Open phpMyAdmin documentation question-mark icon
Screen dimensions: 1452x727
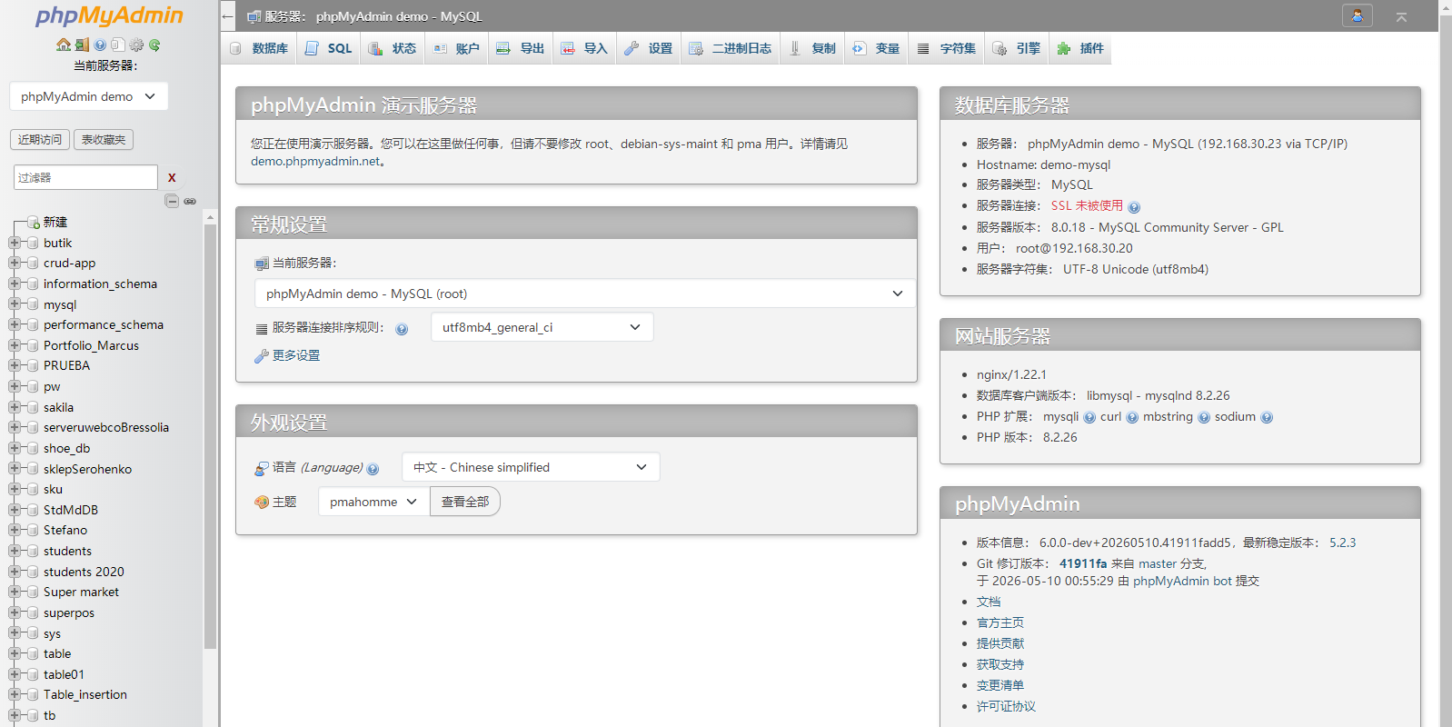100,45
